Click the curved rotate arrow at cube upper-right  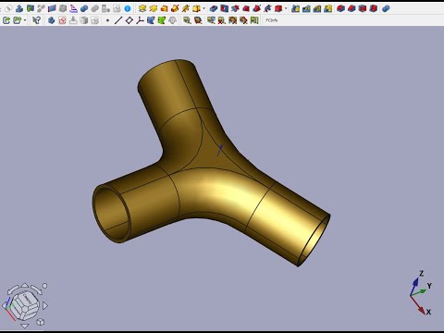pyautogui.click(x=36, y=290)
